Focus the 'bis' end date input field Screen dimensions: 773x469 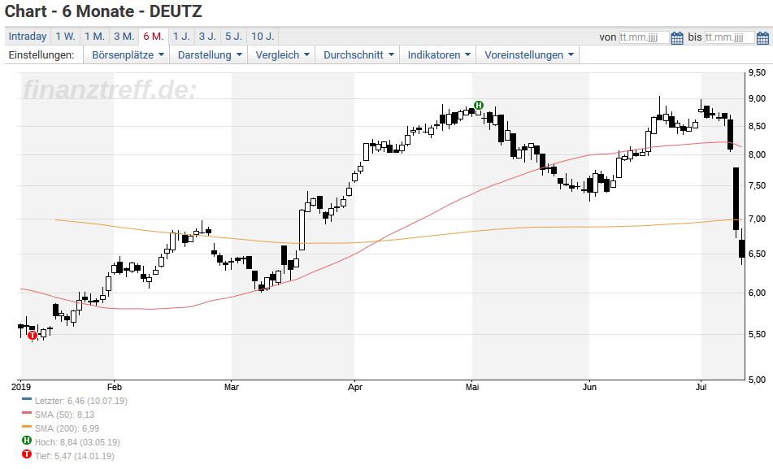[x=730, y=37]
